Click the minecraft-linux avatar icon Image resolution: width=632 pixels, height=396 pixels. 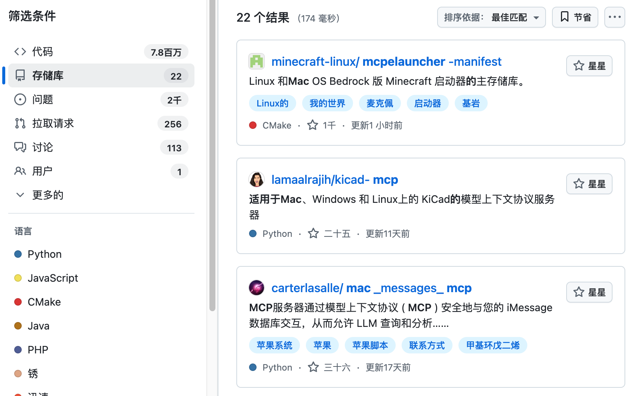click(x=257, y=61)
